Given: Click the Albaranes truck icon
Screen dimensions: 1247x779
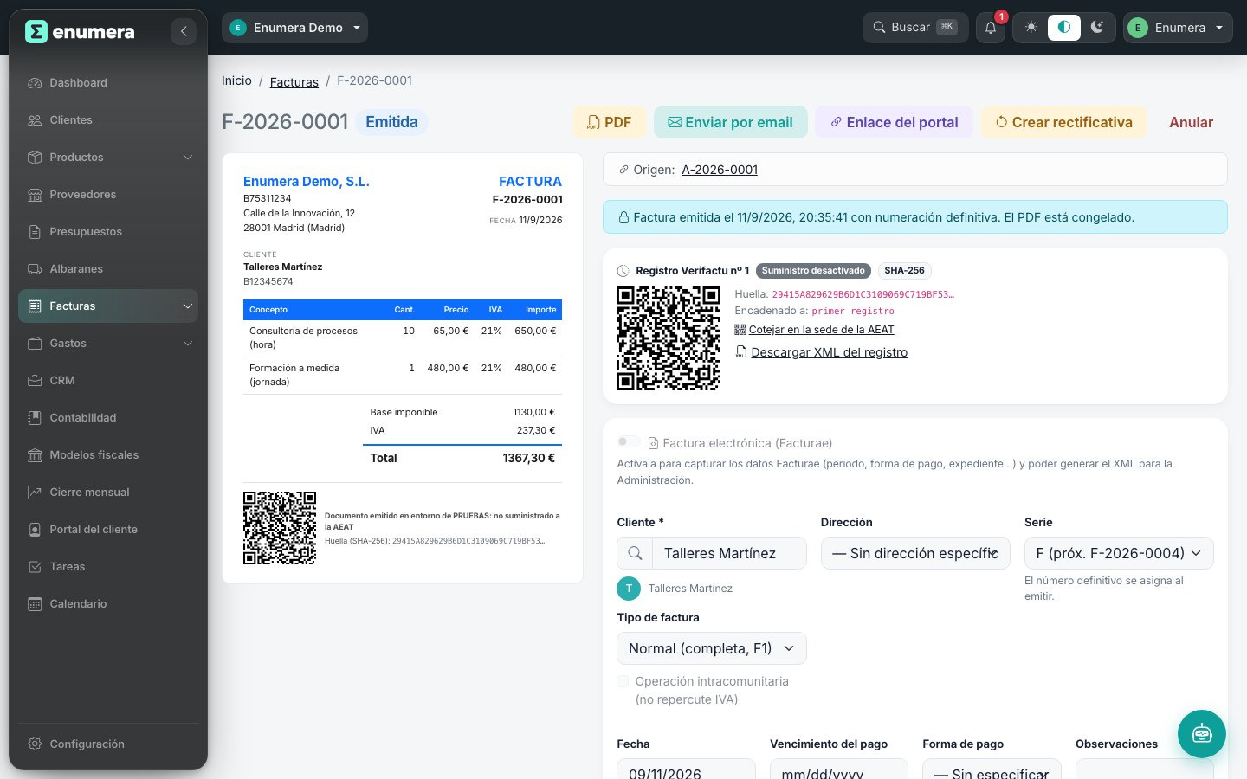Looking at the screenshot, I should pyautogui.click(x=35, y=269).
